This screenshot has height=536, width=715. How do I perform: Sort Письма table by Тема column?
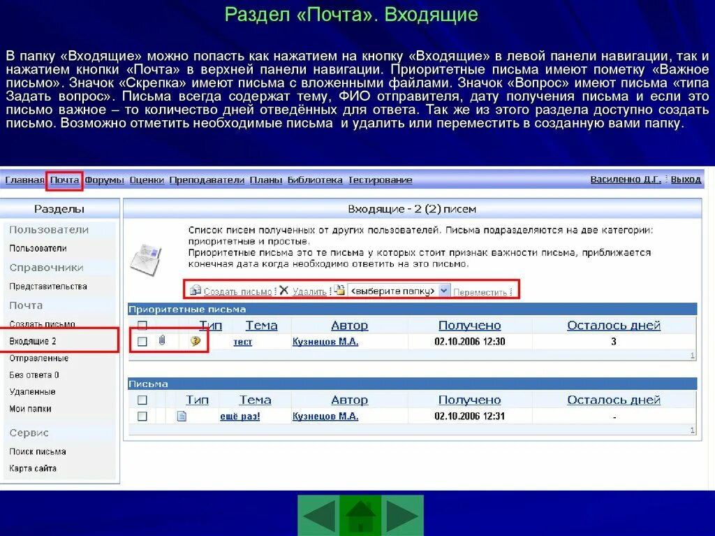click(255, 400)
